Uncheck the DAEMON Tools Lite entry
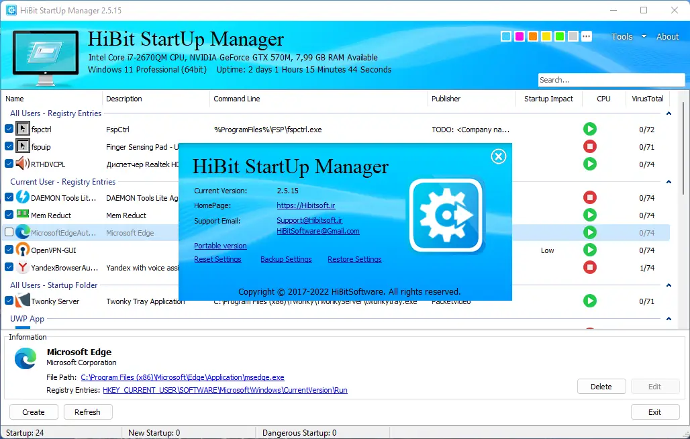 [9, 197]
